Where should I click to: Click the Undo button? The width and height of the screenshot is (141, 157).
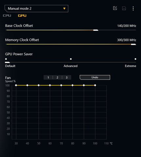pos(95,77)
